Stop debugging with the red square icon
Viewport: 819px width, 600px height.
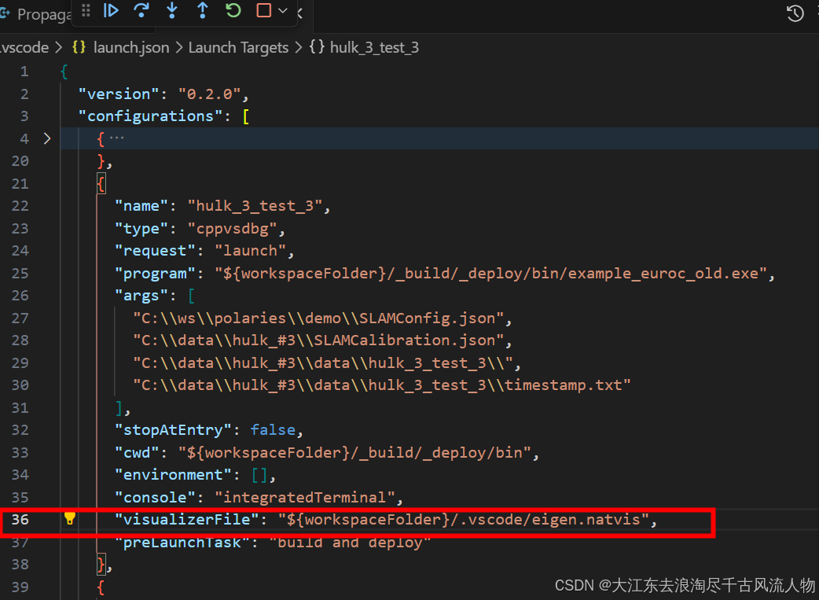[x=264, y=10]
